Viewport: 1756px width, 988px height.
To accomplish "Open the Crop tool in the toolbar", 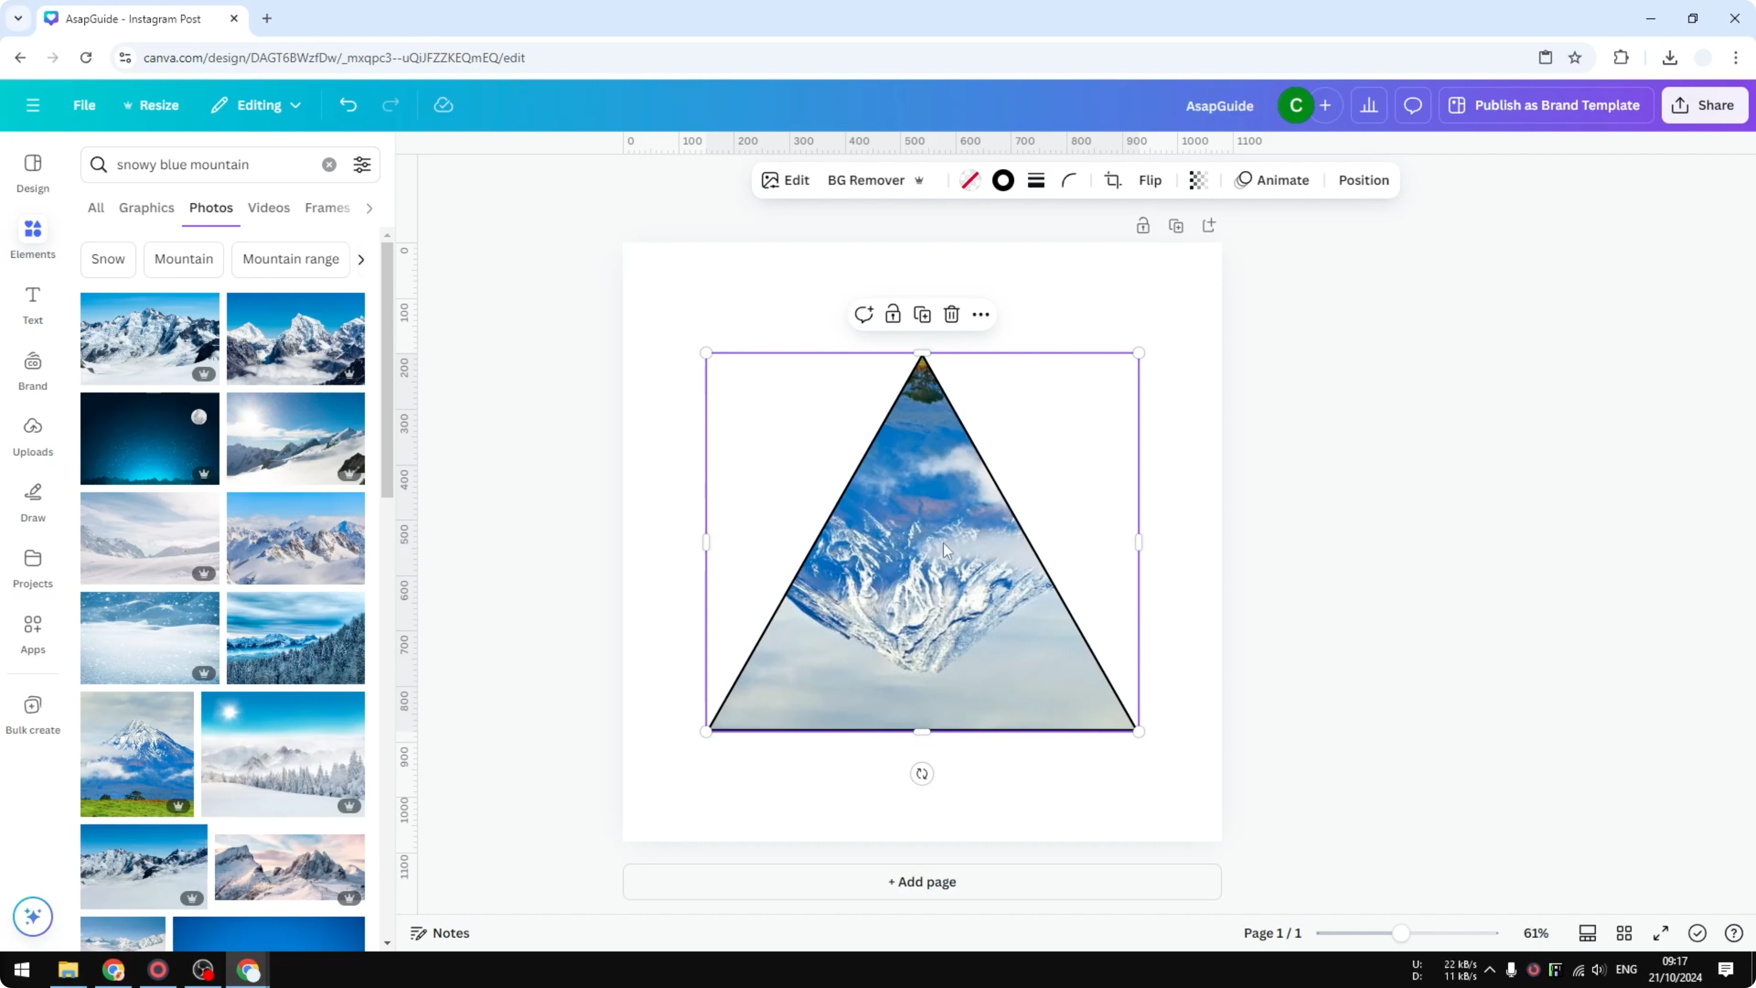I will point(1112,180).
